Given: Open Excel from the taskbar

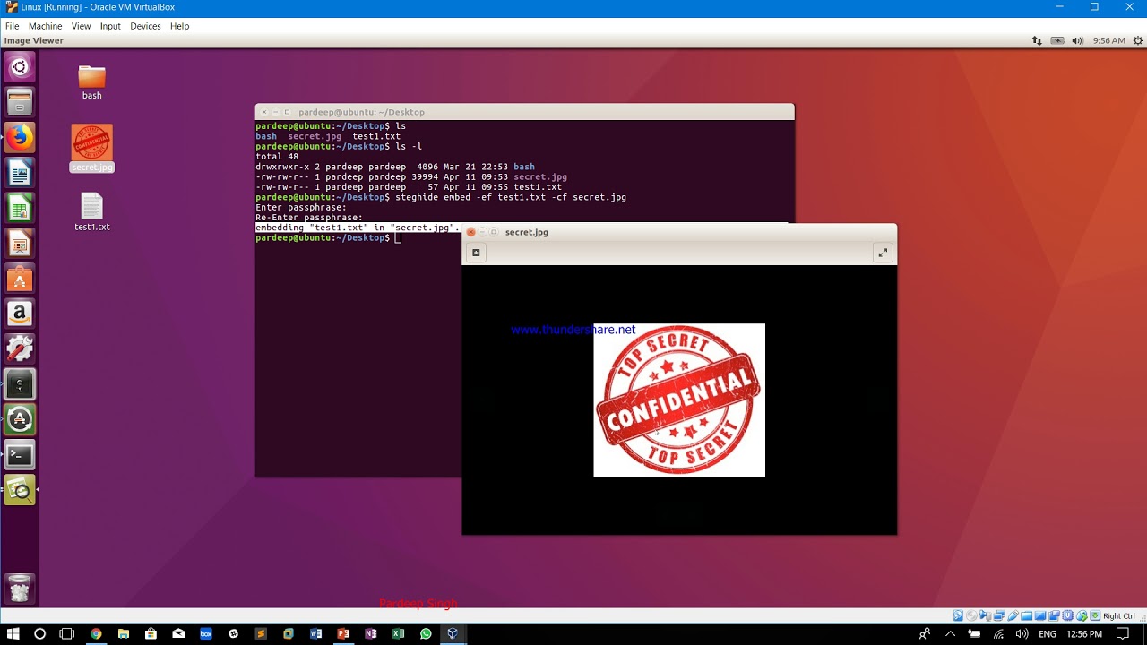Looking at the screenshot, I should [398, 633].
